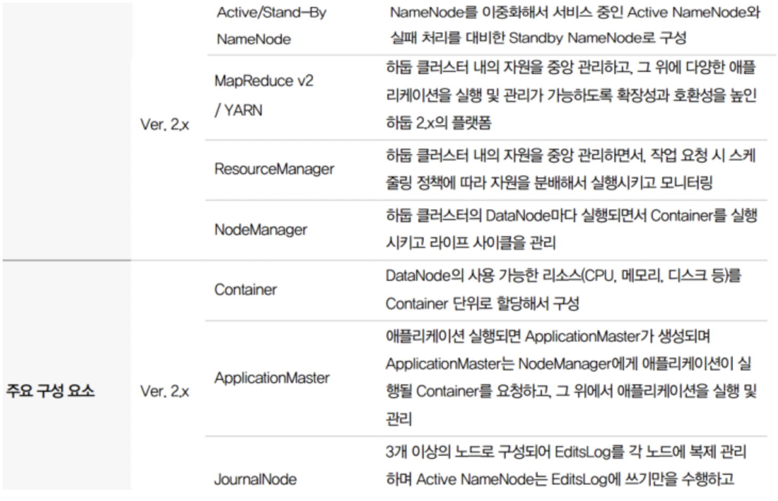Click the description starting '애플리케이션 실행되면'

click(571, 378)
